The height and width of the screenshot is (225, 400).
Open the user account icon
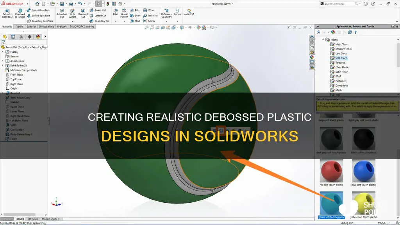coord(366,4)
